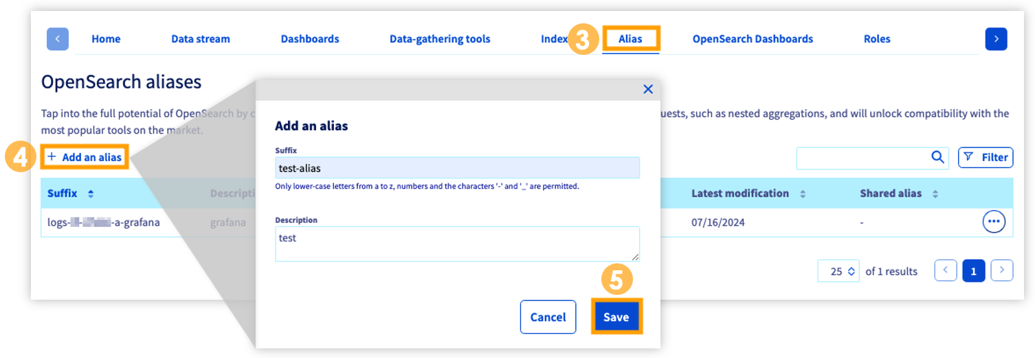
Task: Select page 1 in pagination
Action: [x=974, y=271]
